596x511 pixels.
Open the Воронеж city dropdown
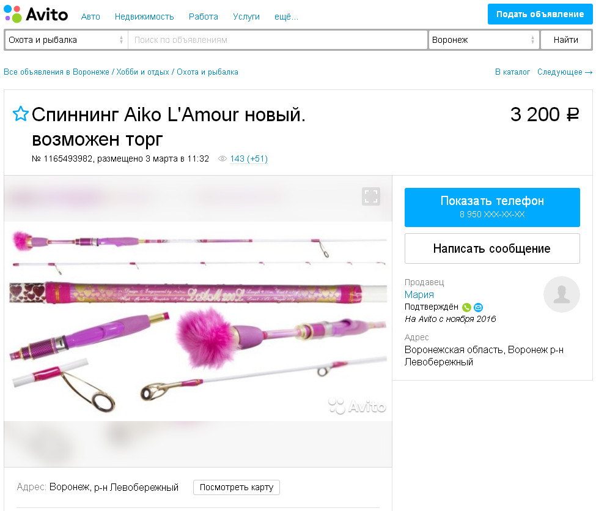[484, 40]
